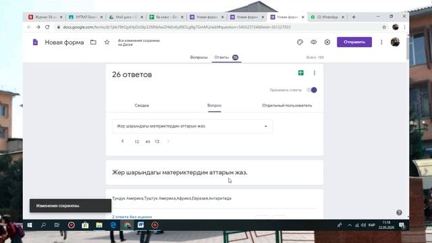432x243 pixels.
Task: Open Word on taskbar
Action: [141, 225]
